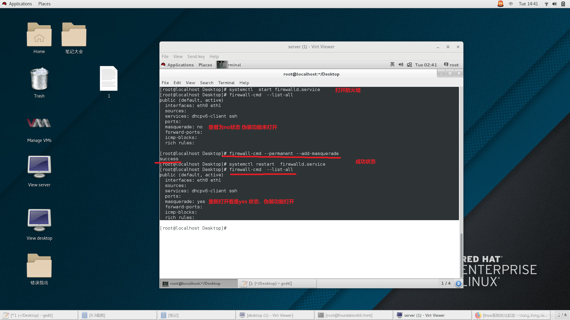Open Virt Viewer File menu
This screenshot has width=570, height=320.
point(165,57)
